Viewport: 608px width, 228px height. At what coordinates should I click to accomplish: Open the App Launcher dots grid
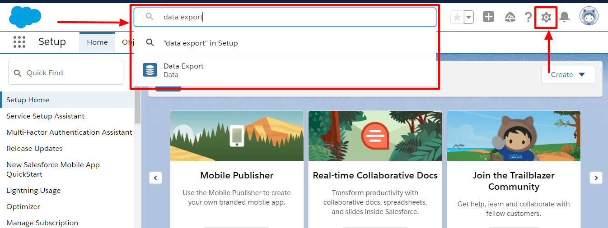point(19,42)
